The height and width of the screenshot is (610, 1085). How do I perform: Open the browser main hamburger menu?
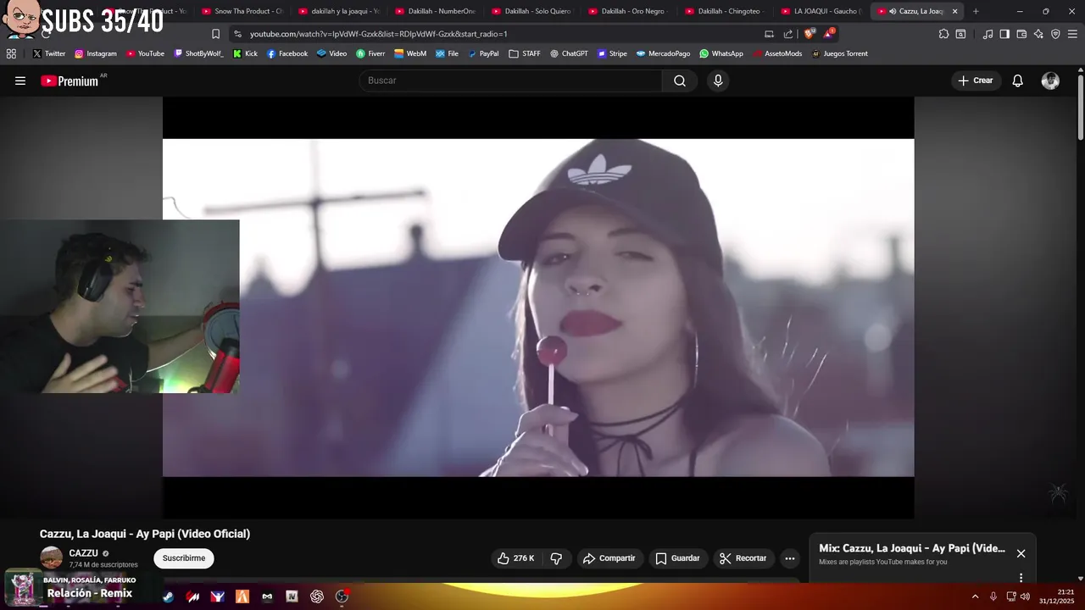(1072, 34)
